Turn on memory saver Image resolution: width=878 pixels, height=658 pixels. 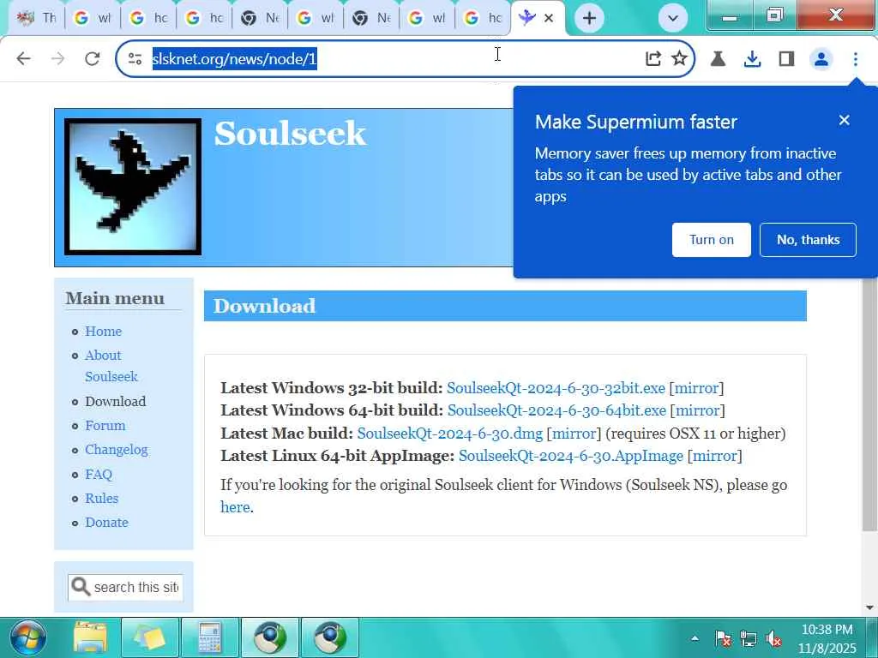click(711, 240)
